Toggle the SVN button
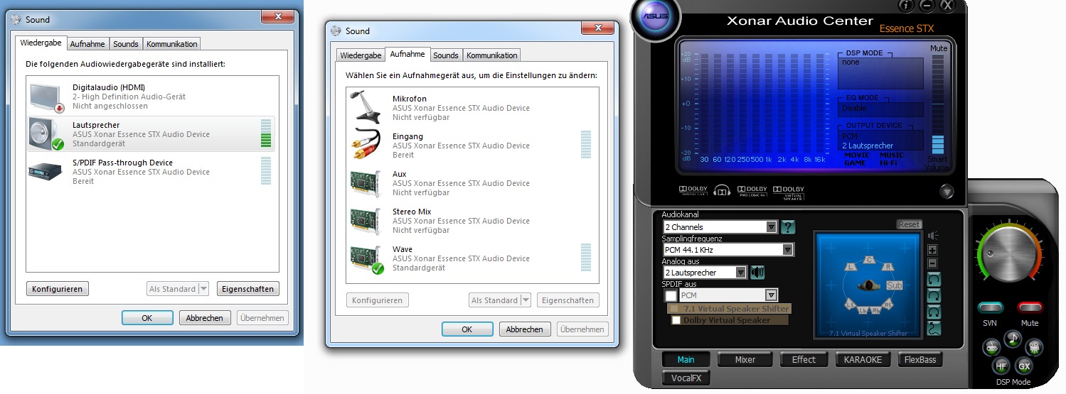The width and height of the screenshot is (1066, 394). coord(989,307)
